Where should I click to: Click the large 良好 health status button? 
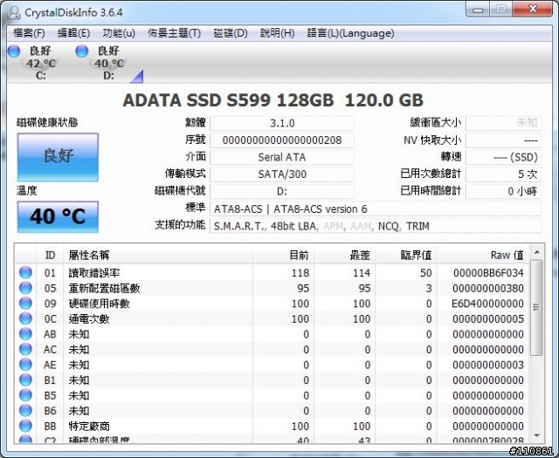click(58, 157)
